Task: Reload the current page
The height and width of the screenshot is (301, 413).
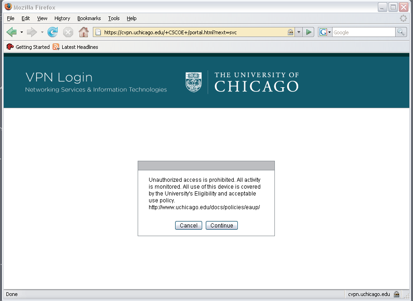Action: (x=53, y=32)
